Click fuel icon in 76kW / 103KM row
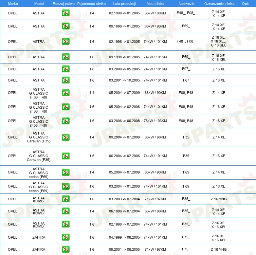 tap(65, 121)
